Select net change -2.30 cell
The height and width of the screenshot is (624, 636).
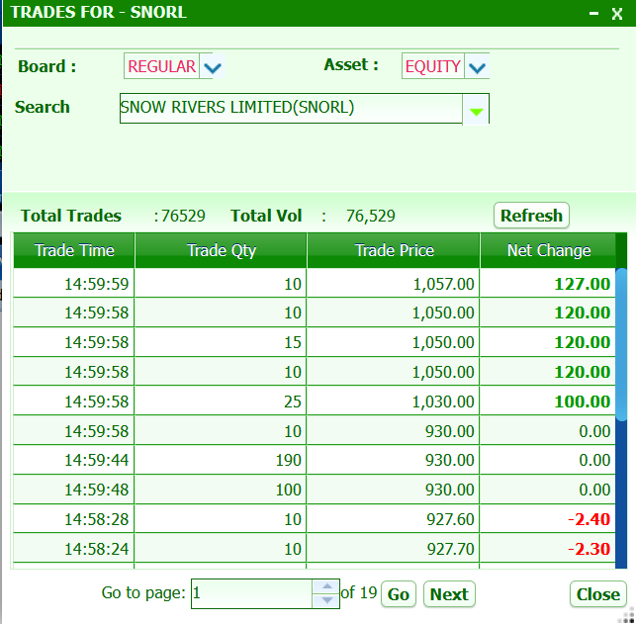click(548, 549)
